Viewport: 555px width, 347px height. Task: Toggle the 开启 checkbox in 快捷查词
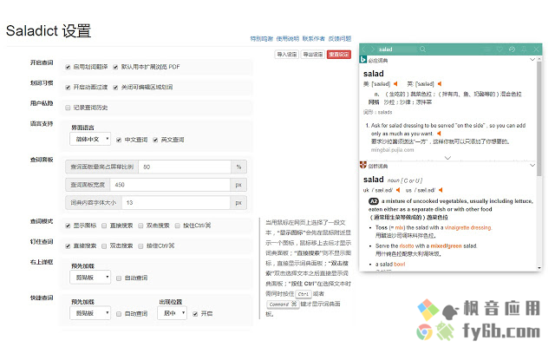coord(195,314)
